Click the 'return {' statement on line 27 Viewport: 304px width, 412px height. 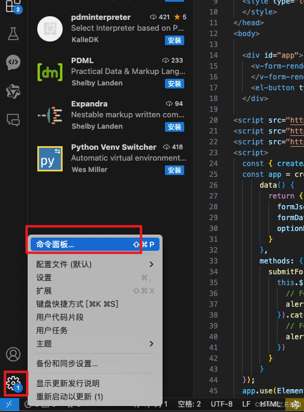286,196
